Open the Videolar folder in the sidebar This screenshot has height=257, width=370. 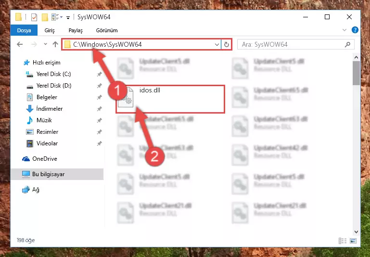click(47, 143)
